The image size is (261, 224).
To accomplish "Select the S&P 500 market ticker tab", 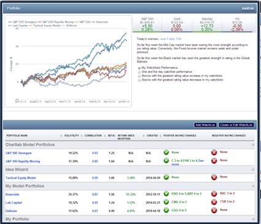I will pyautogui.click(x=147, y=25).
